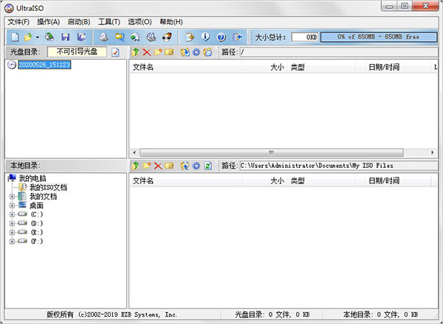The image size is (443, 324).
Task: Expand the 桌面 tree node
Action: [x=12, y=205]
